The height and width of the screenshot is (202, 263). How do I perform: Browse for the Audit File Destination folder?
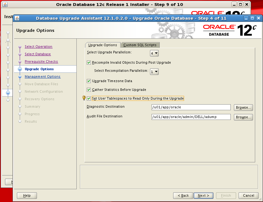pos(243,117)
